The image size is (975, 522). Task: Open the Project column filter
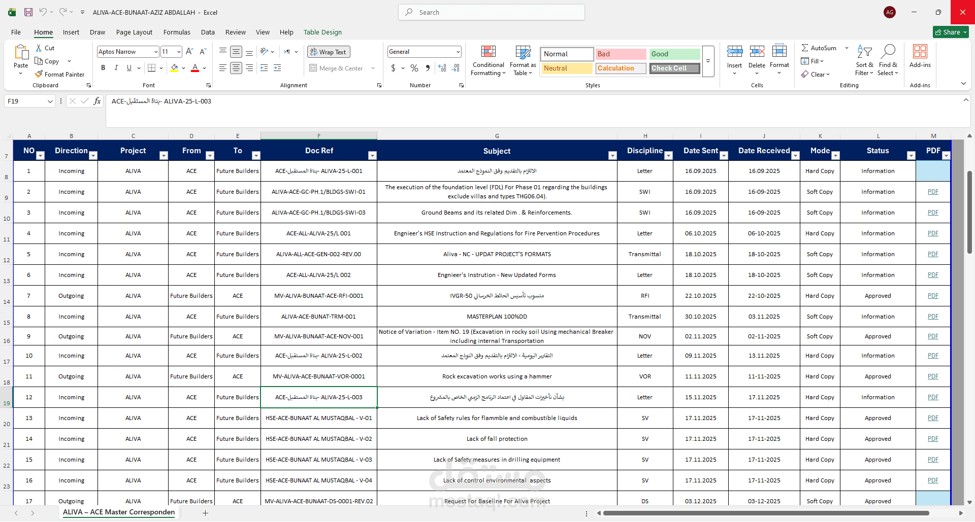click(164, 156)
